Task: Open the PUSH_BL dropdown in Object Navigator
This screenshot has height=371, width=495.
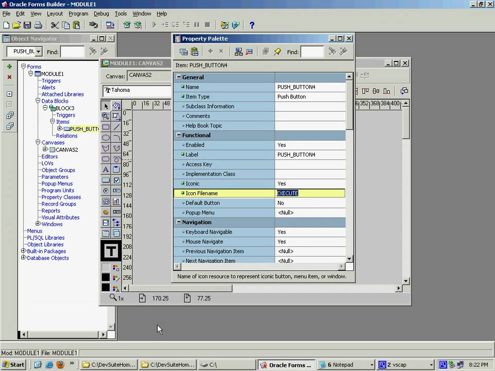Action: 38,52
